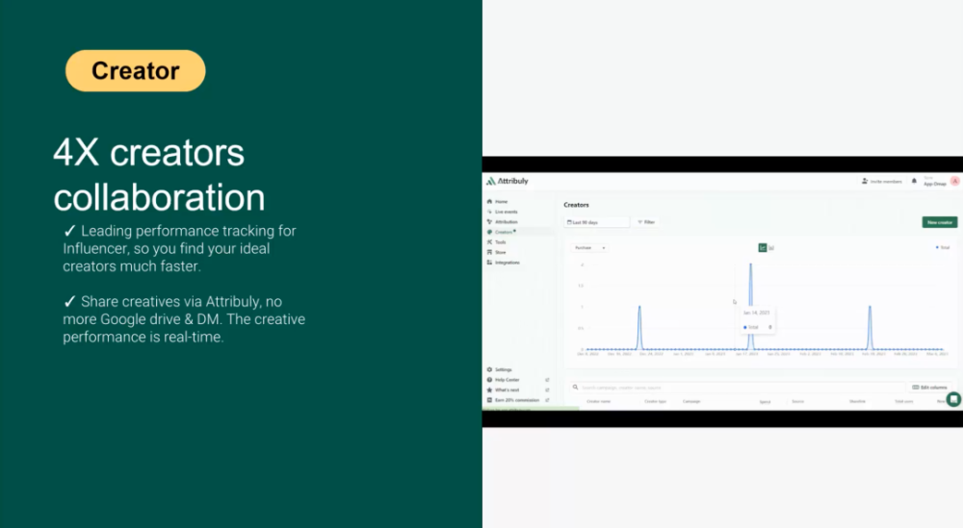
Task: Click the user avatar A
Action: point(955,181)
